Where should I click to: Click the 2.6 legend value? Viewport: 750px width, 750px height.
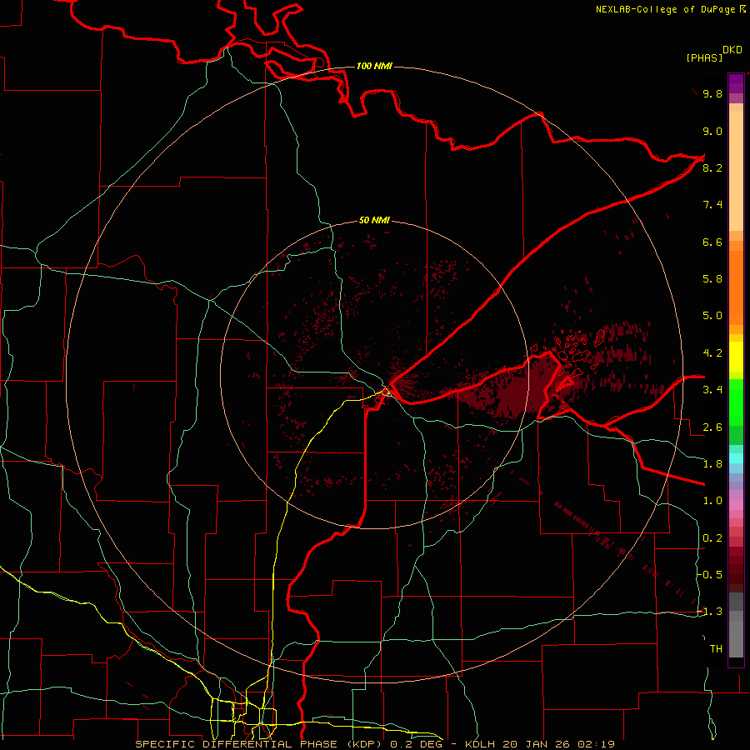click(712, 427)
